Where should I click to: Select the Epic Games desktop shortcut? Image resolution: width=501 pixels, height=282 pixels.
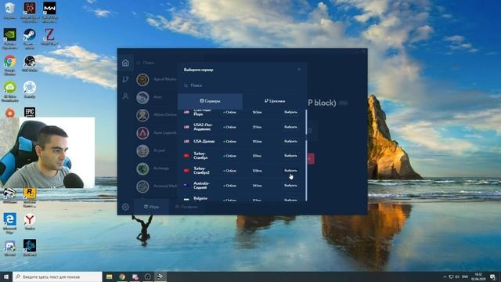pos(30,112)
